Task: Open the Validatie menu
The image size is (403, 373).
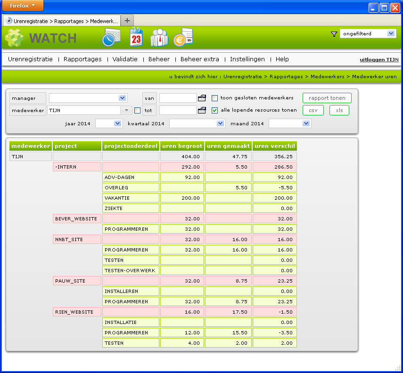Action: 125,59
